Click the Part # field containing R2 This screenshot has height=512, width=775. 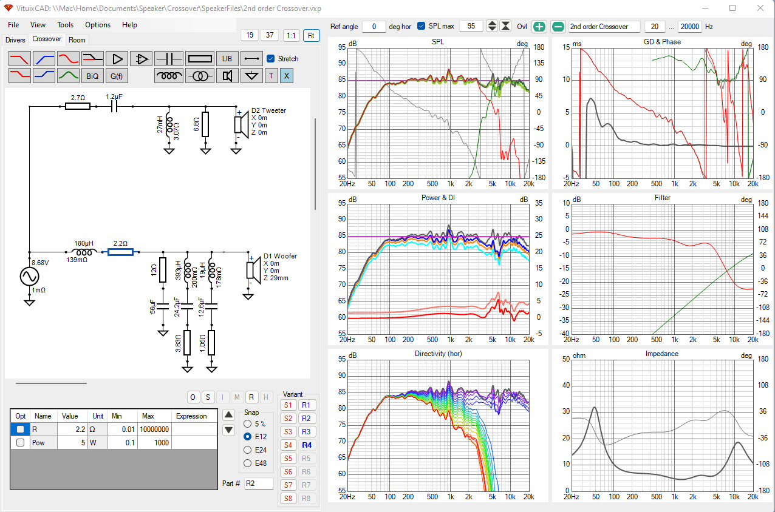pos(259,483)
